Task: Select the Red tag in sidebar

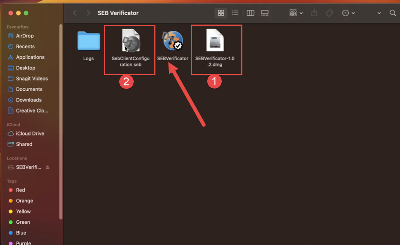Action: [20, 190]
